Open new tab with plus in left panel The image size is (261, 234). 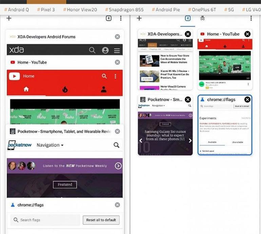click(x=9, y=18)
